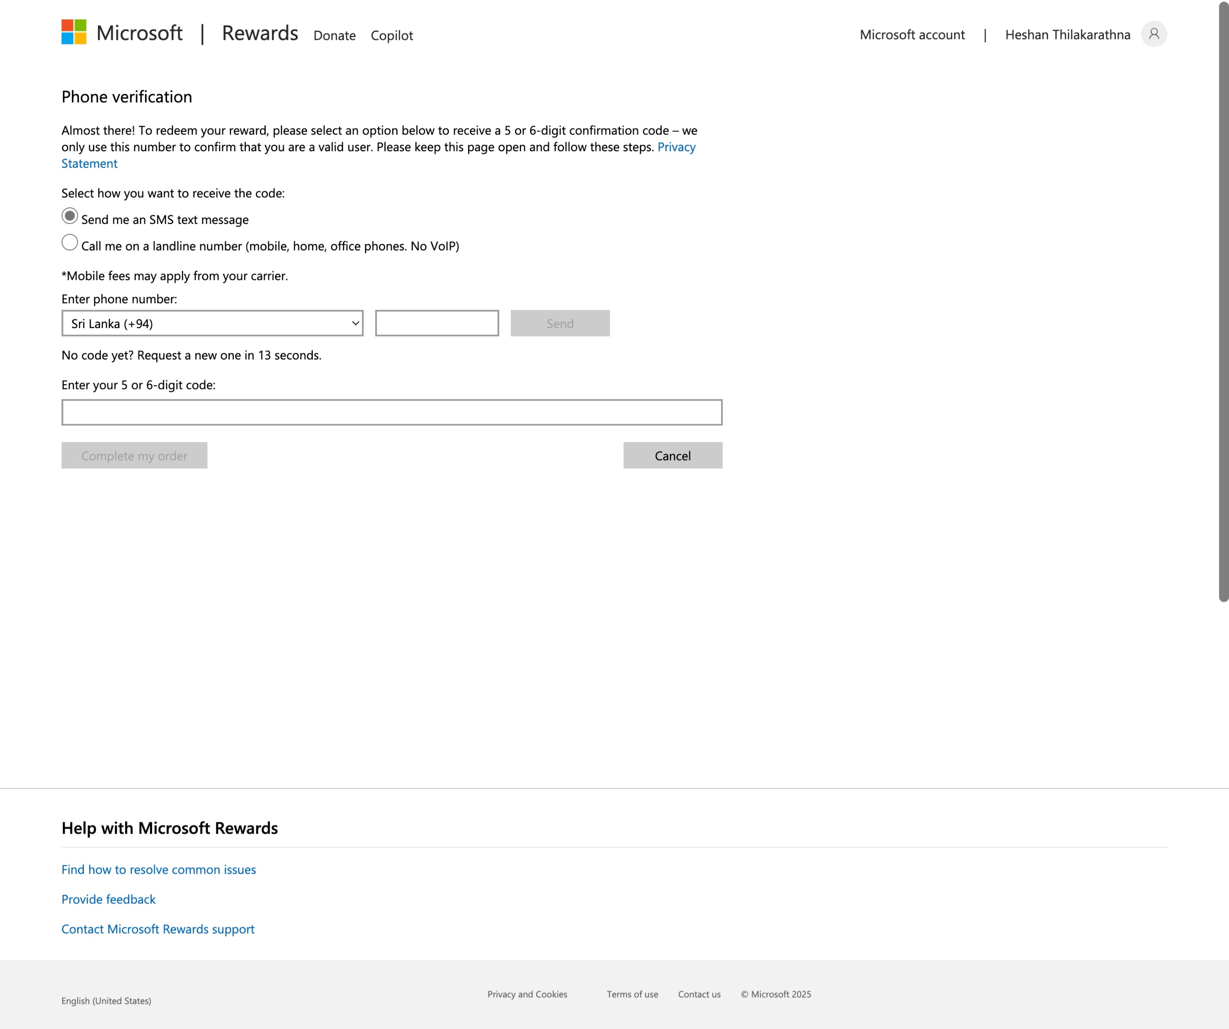
Task: Choose Call me on a landline option
Action: pos(70,243)
